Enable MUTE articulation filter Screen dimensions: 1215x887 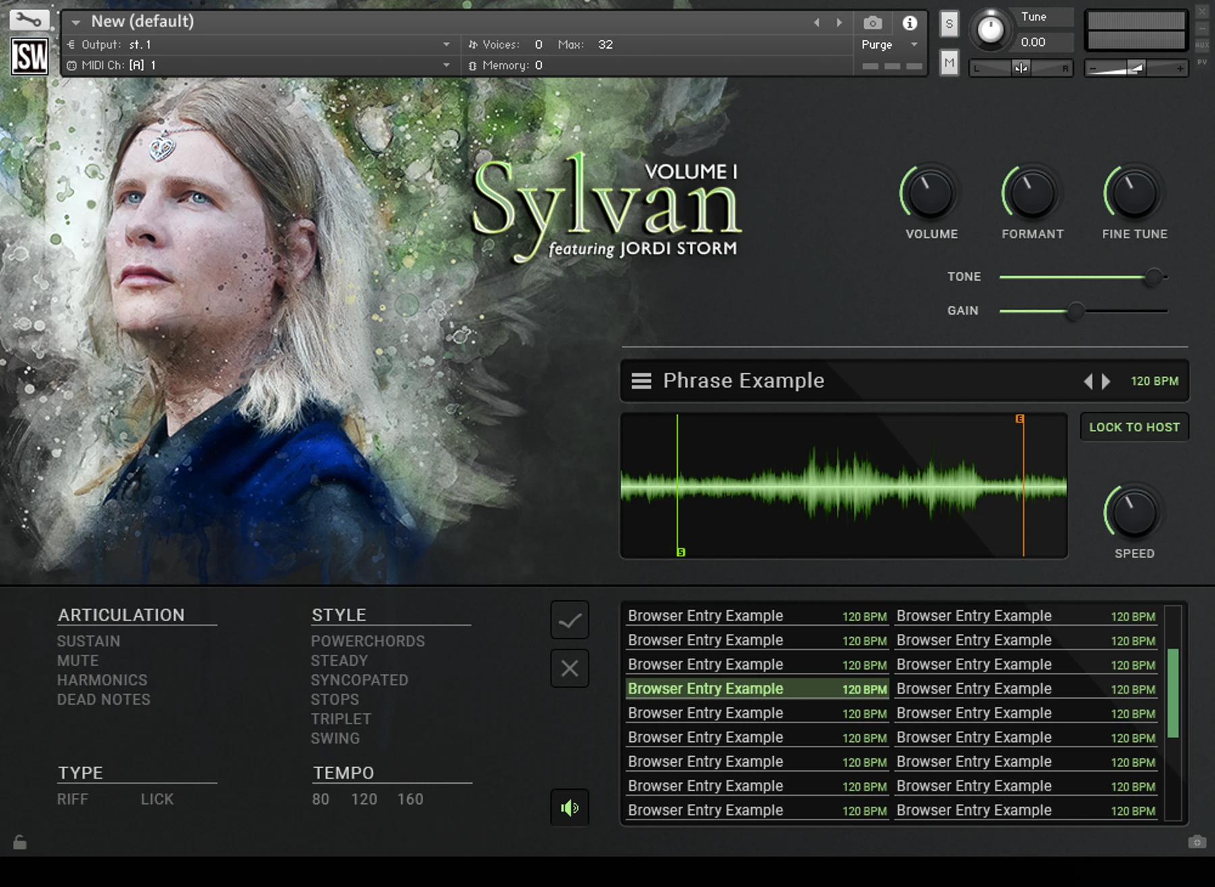[x=78, y=661]
